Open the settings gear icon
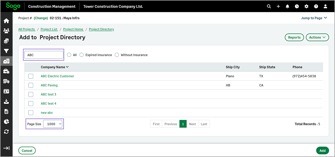Viewport: 335px width, 157px height. [306, 7]
